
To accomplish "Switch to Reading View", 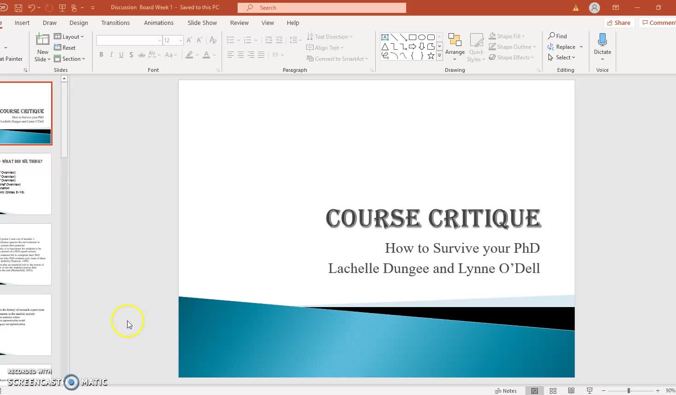I will 571,390.
